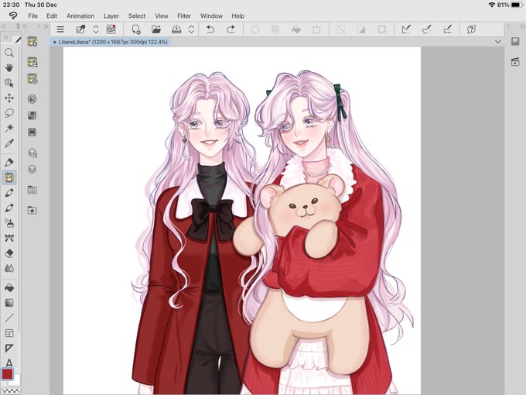Click the red main color swatch

click(7, 374)
